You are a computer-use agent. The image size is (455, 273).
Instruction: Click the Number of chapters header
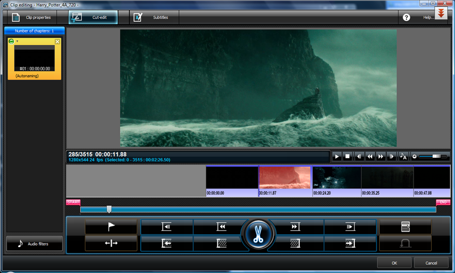[x=34, y=31]
